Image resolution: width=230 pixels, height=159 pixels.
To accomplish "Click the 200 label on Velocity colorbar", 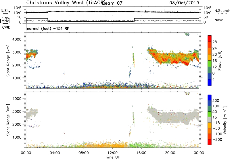I will pyautogui.click(x=216, y=100).
